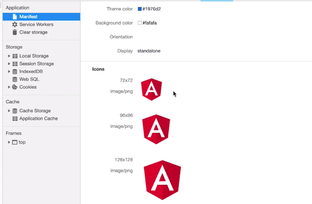Open the Clear storage panel
The image size is (312, 204).
(x=33, y=32)
